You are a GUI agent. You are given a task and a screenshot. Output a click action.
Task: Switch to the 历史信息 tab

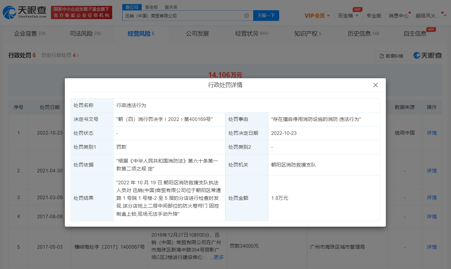[x=363, y=34]
